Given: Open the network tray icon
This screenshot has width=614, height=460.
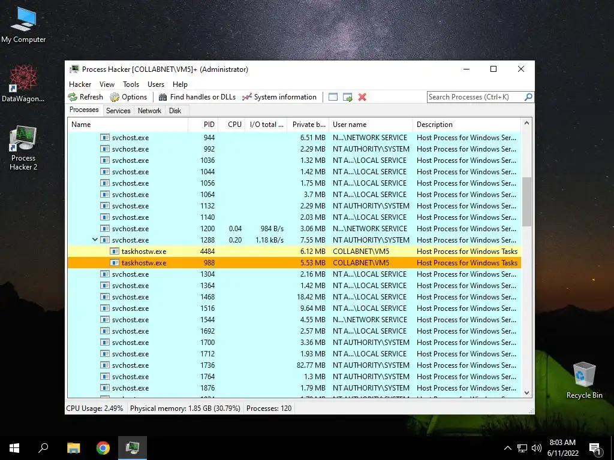Looking at the screenshot, I should 522,448.
